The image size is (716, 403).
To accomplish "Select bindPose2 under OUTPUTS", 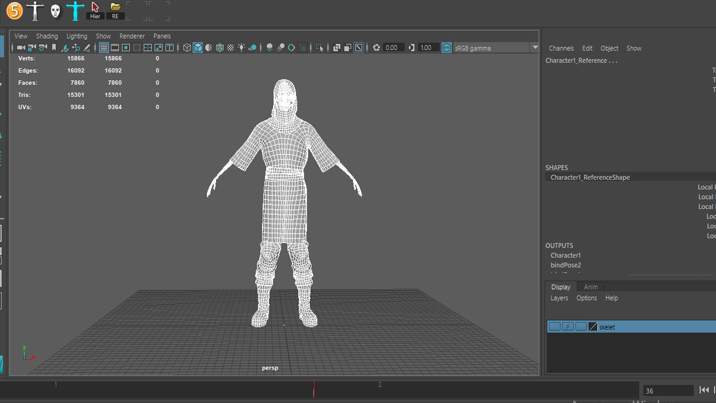I will [566, 265].
